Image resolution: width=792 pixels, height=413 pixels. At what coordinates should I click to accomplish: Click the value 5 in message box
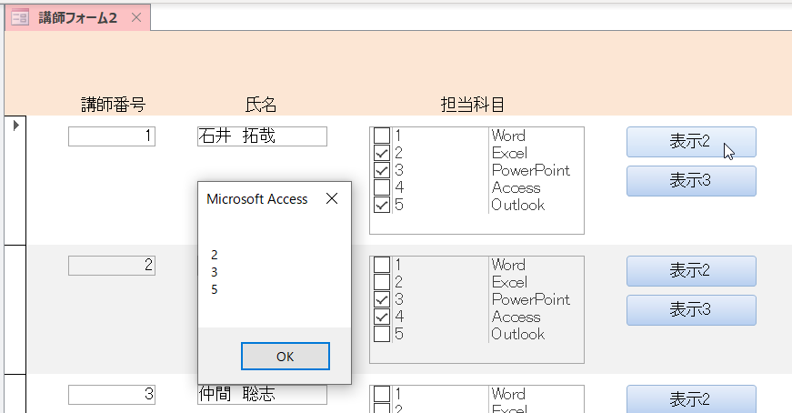tap(215, 289)
